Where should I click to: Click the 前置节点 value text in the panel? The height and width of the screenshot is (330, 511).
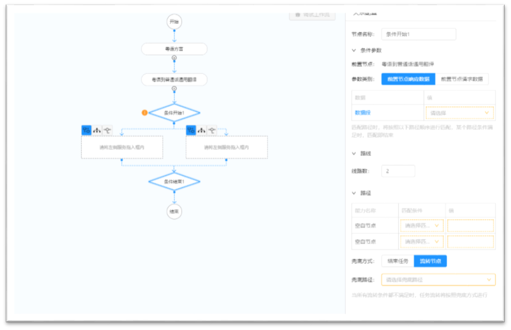pyautogui.click(x=407, y=64)
